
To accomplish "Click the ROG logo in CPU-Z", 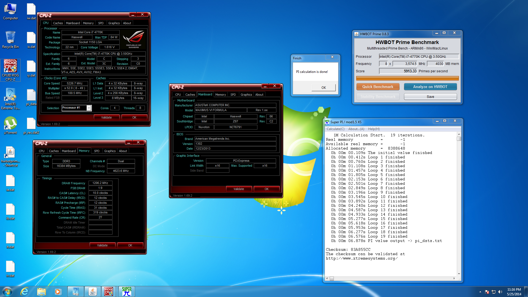I will pos(134,40).
